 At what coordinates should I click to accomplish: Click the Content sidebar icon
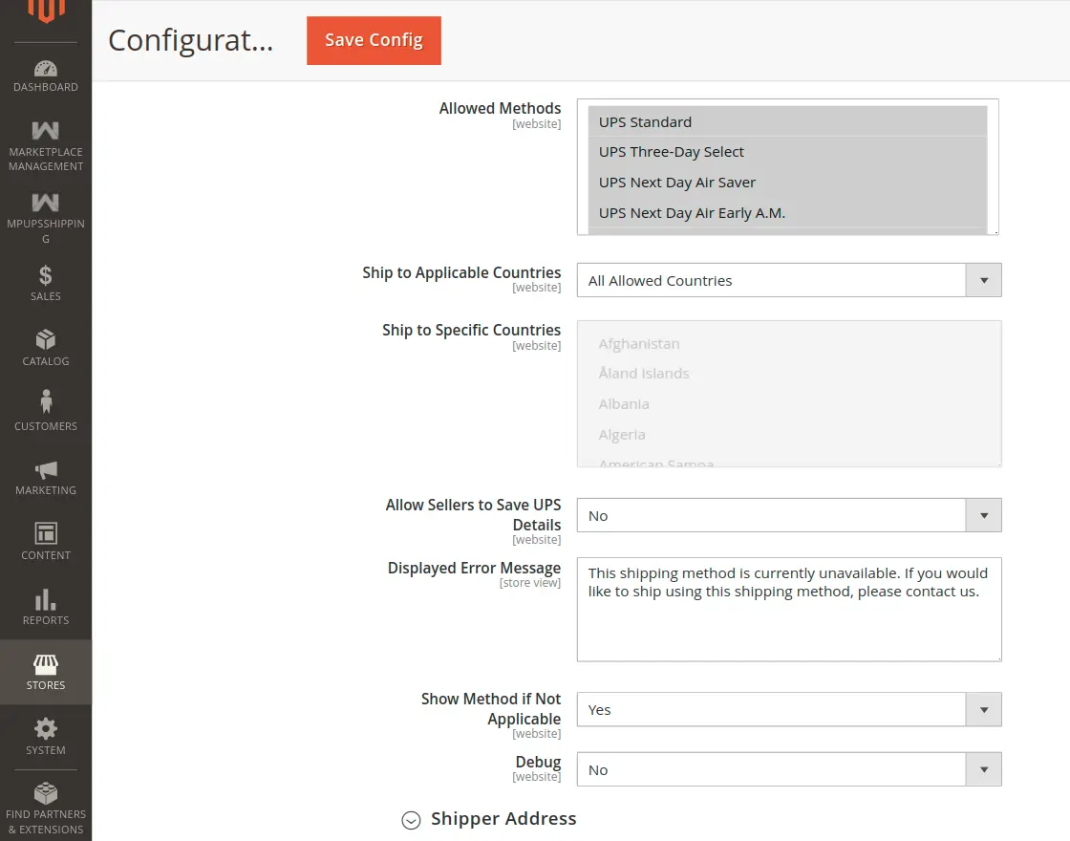(45, 541)
